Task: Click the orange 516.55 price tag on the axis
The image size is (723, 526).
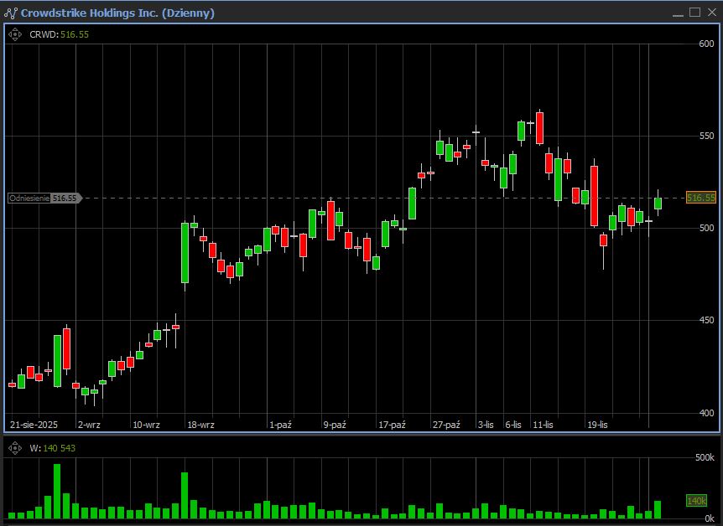Action: pyautogui.click(x=700, y=199)
